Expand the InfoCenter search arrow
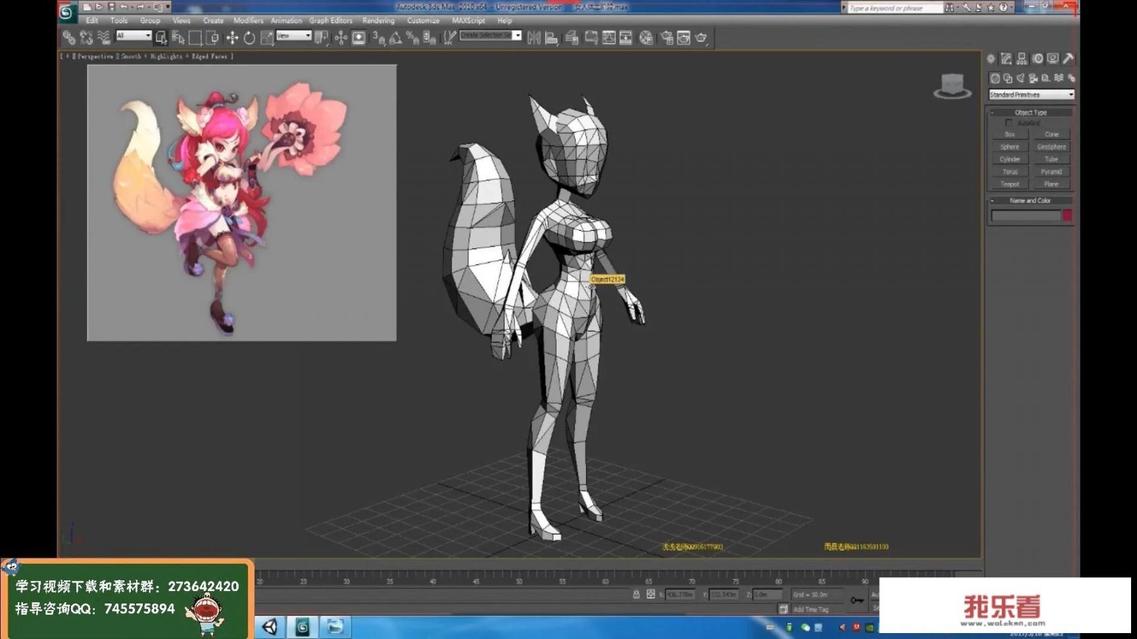Viewport: 1137px width, 639px height. click(844, 8)
